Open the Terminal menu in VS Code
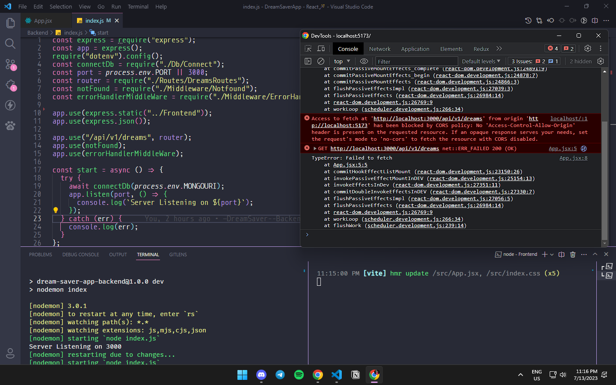Viewport: 616px width, 385px height. tap(138, 6)
